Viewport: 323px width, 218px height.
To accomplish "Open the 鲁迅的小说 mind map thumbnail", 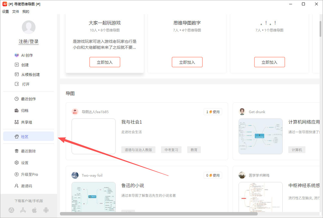I will [x=94, y=197].
